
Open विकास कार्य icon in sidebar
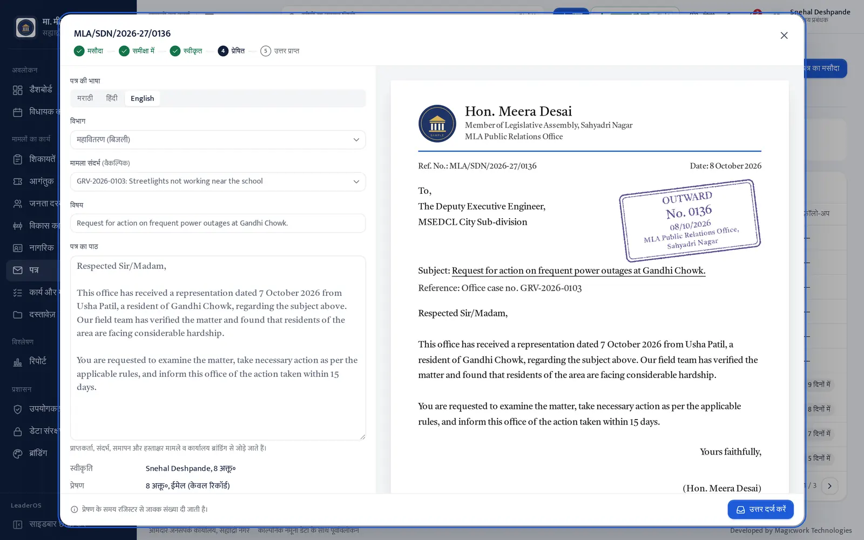[18, 226]
